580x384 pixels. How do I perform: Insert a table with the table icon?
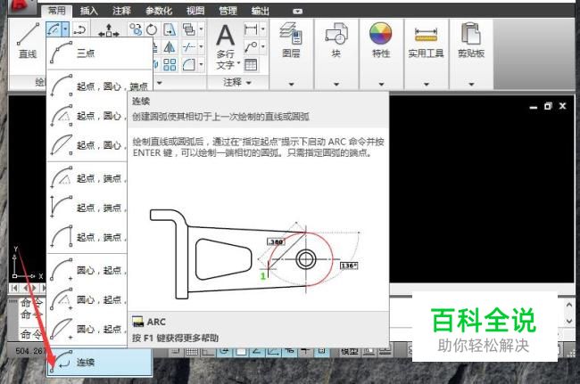(x=251, y=65)
